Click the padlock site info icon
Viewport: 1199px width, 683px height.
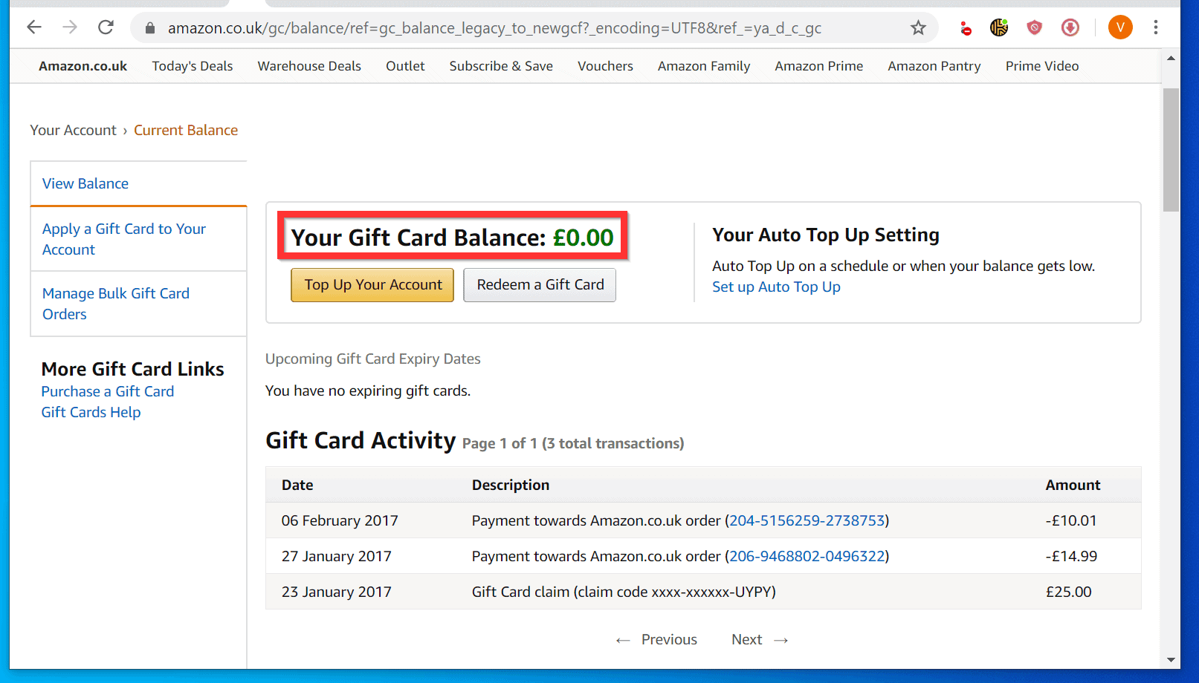(150, 28)
